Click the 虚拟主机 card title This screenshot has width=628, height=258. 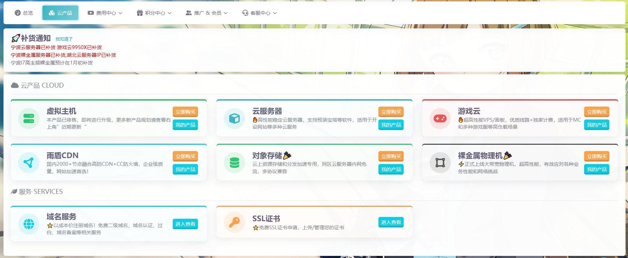(x=61, y=111)
